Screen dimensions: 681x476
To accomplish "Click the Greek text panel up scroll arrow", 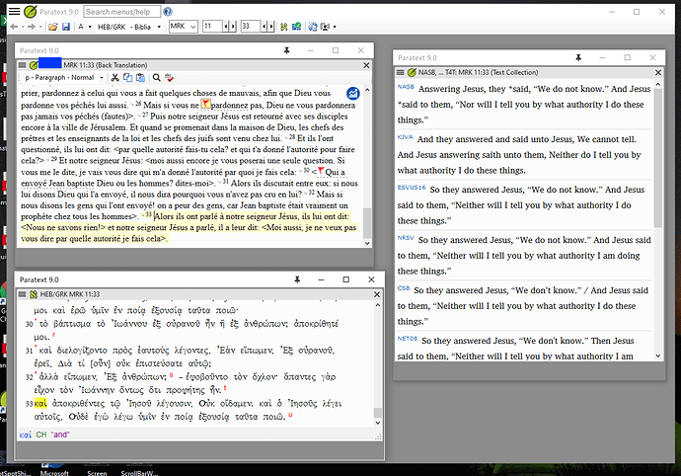I will pyautogui.click(x=377, y=305).
